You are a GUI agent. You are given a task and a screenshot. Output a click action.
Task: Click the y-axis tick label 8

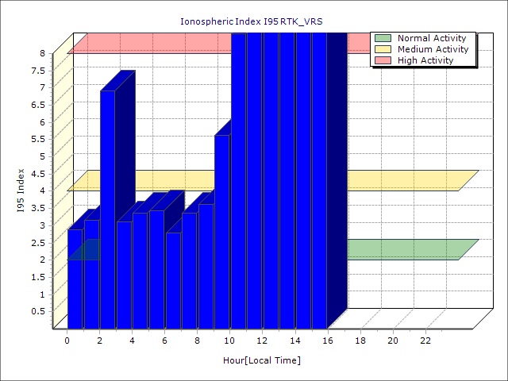[x=43, y=53]
